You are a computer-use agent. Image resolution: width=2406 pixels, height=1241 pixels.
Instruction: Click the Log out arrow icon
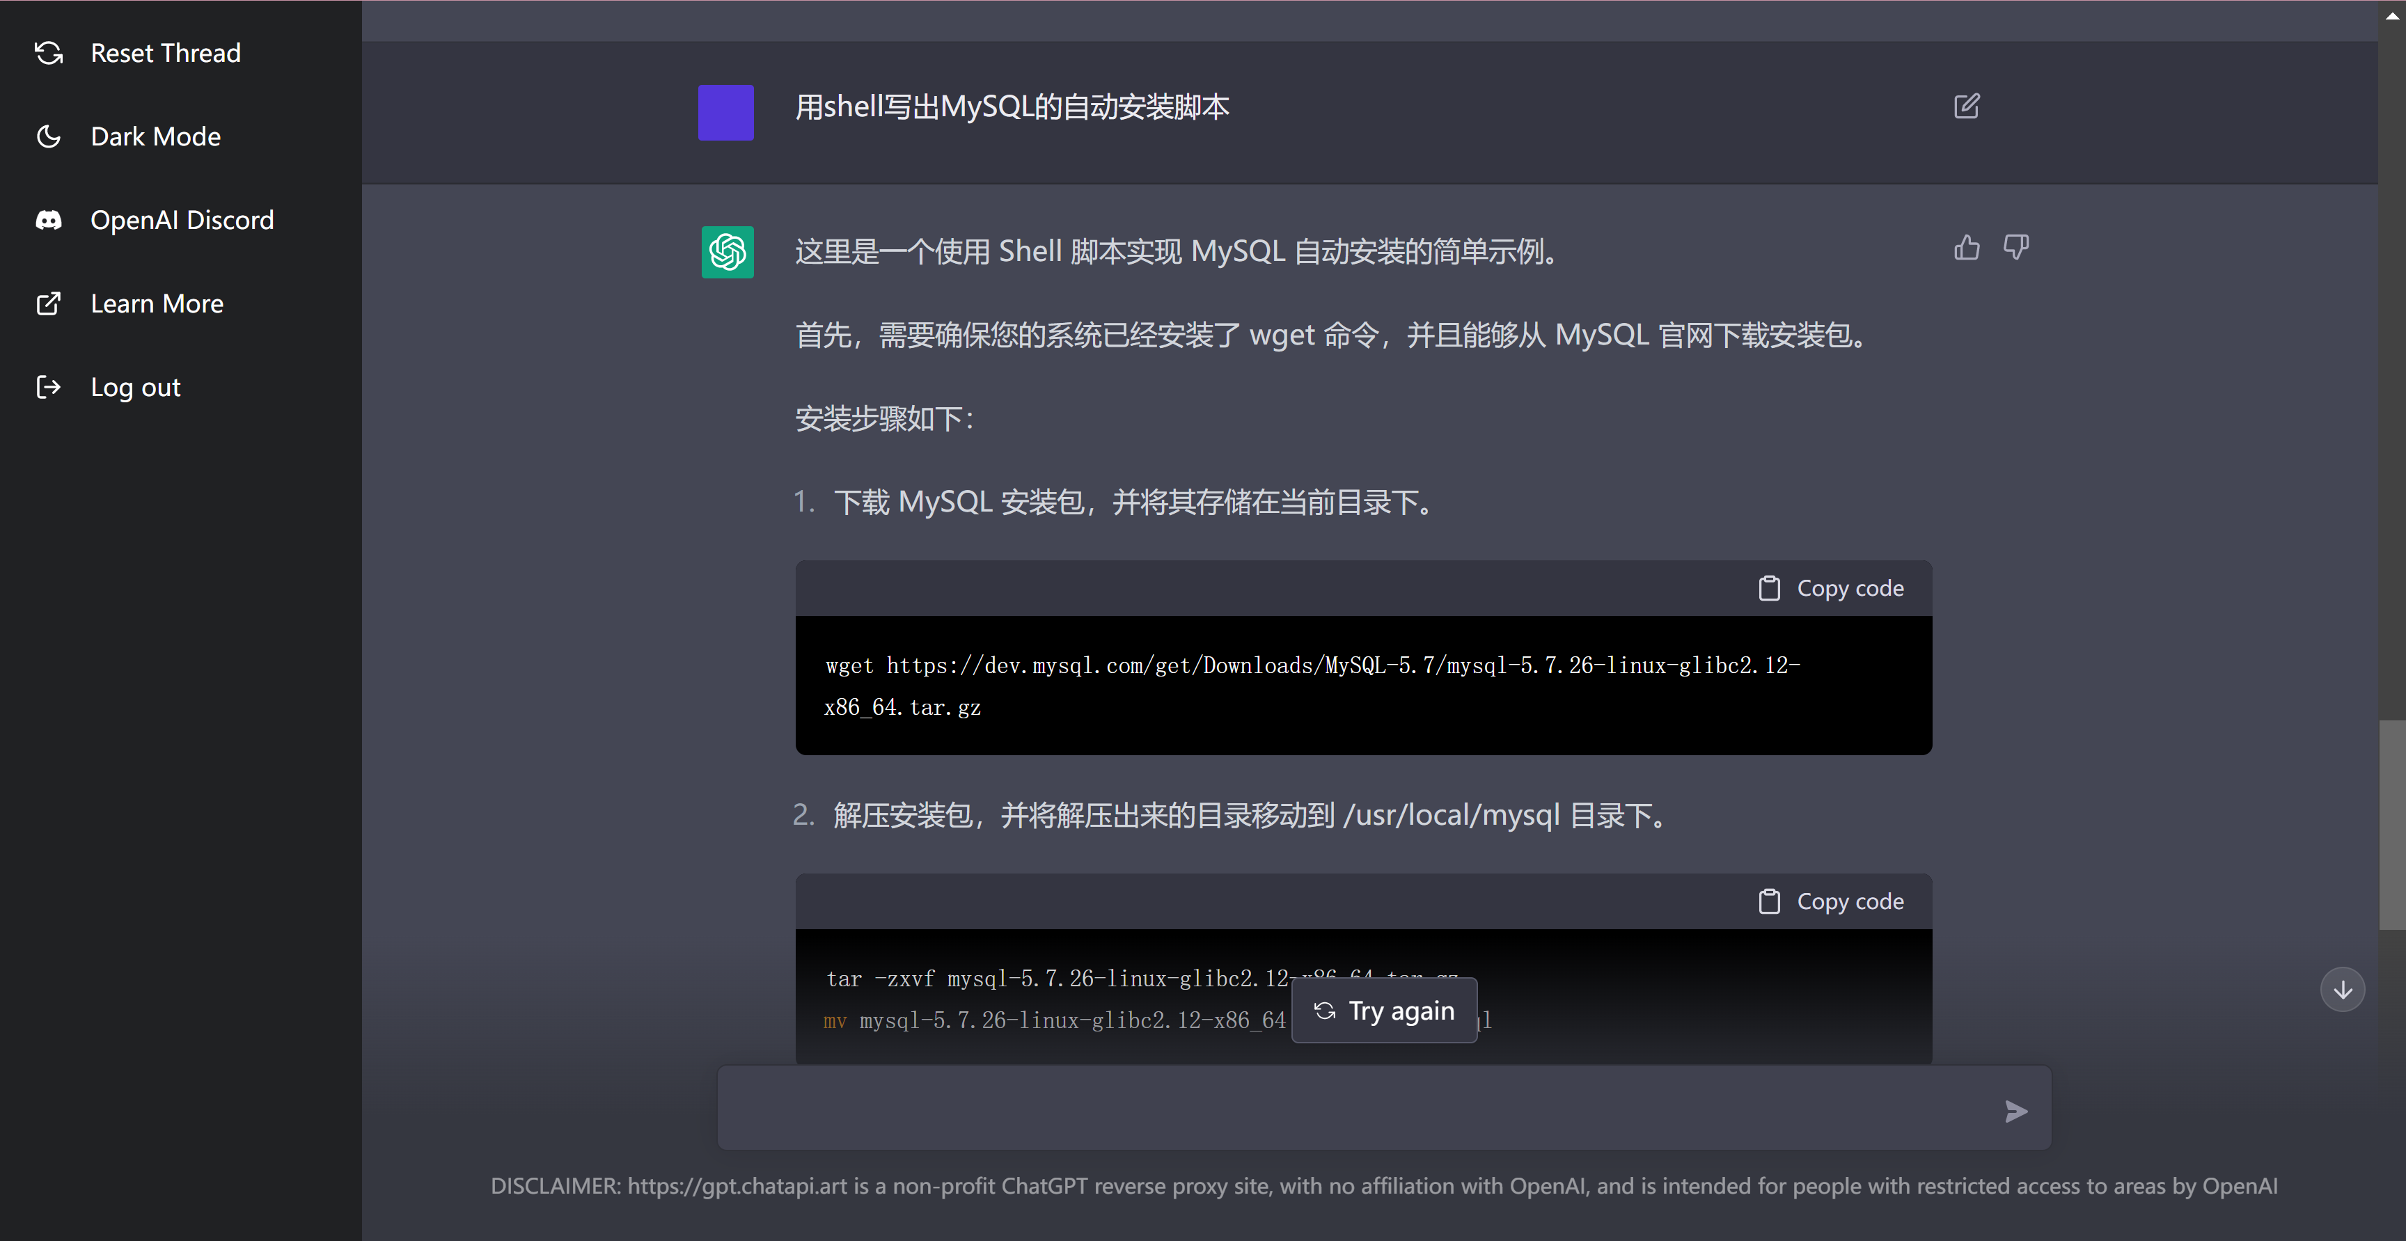(49, 386)
